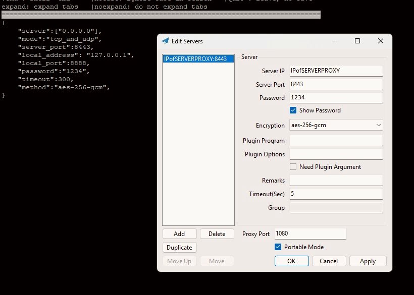Delete the selected server

pyautogui.click(x=217, y=234)
